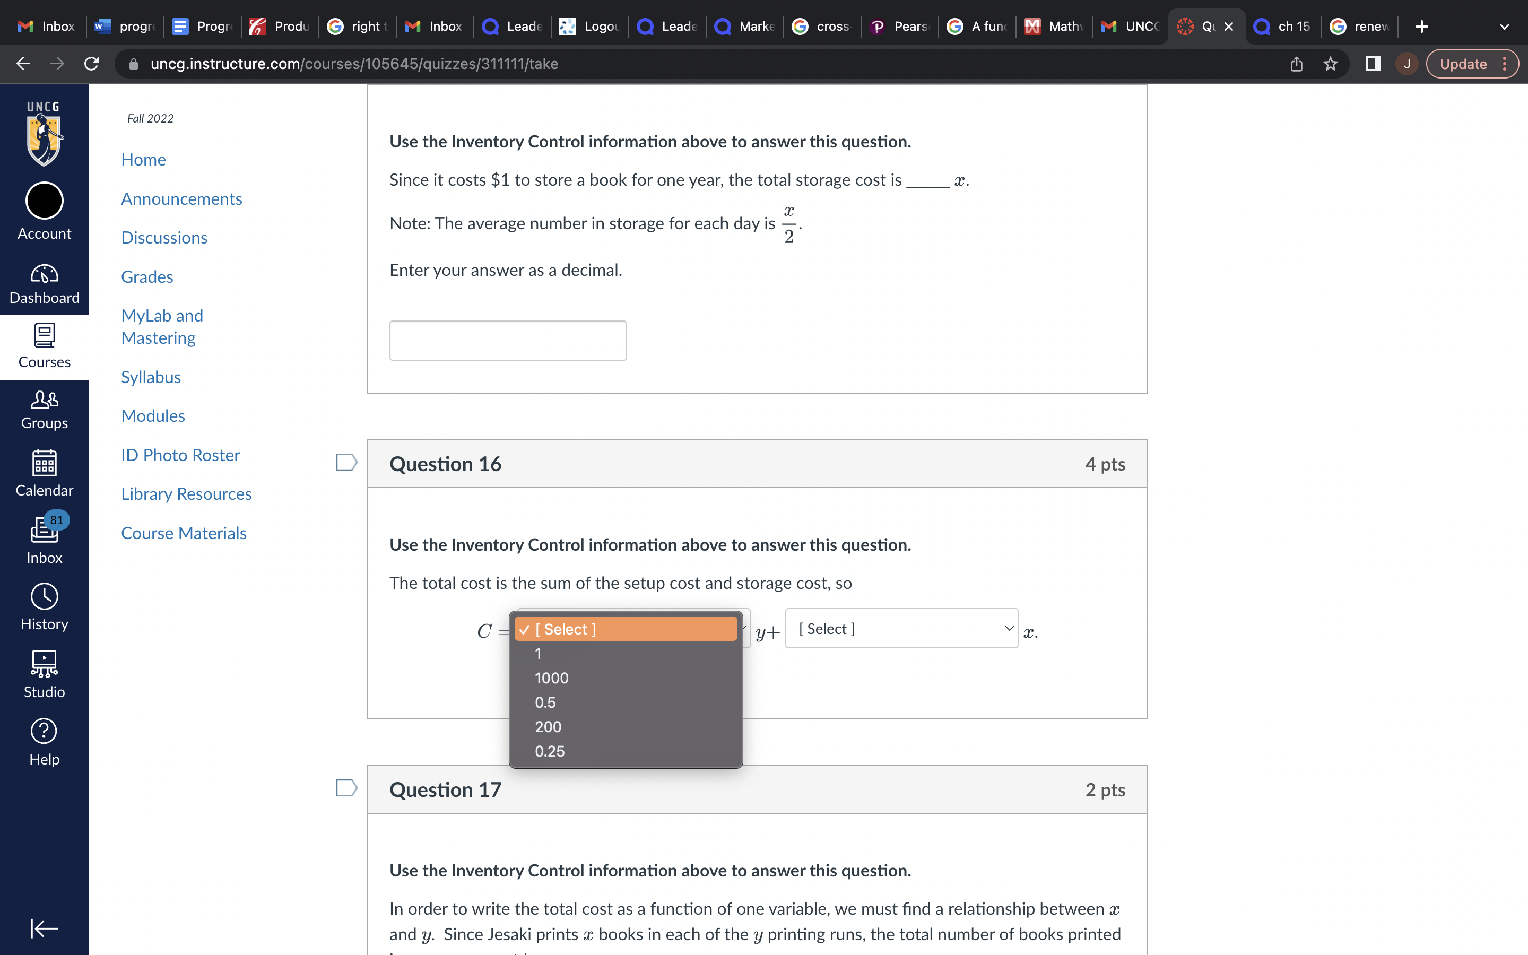Viewport: 1528px width, 955px height.
Task: Open the Grades course link
Action: click(x=147, y=276)
